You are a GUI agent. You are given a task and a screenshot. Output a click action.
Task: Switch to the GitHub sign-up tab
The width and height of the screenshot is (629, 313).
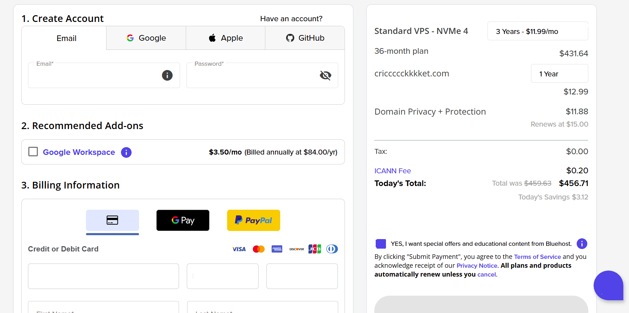click(305, 38)
